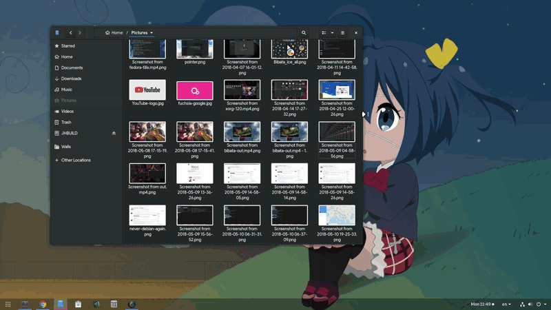Open the system power menu in tray
The height and width of the screenshot is (310, 551).
(x=540, y=304)
